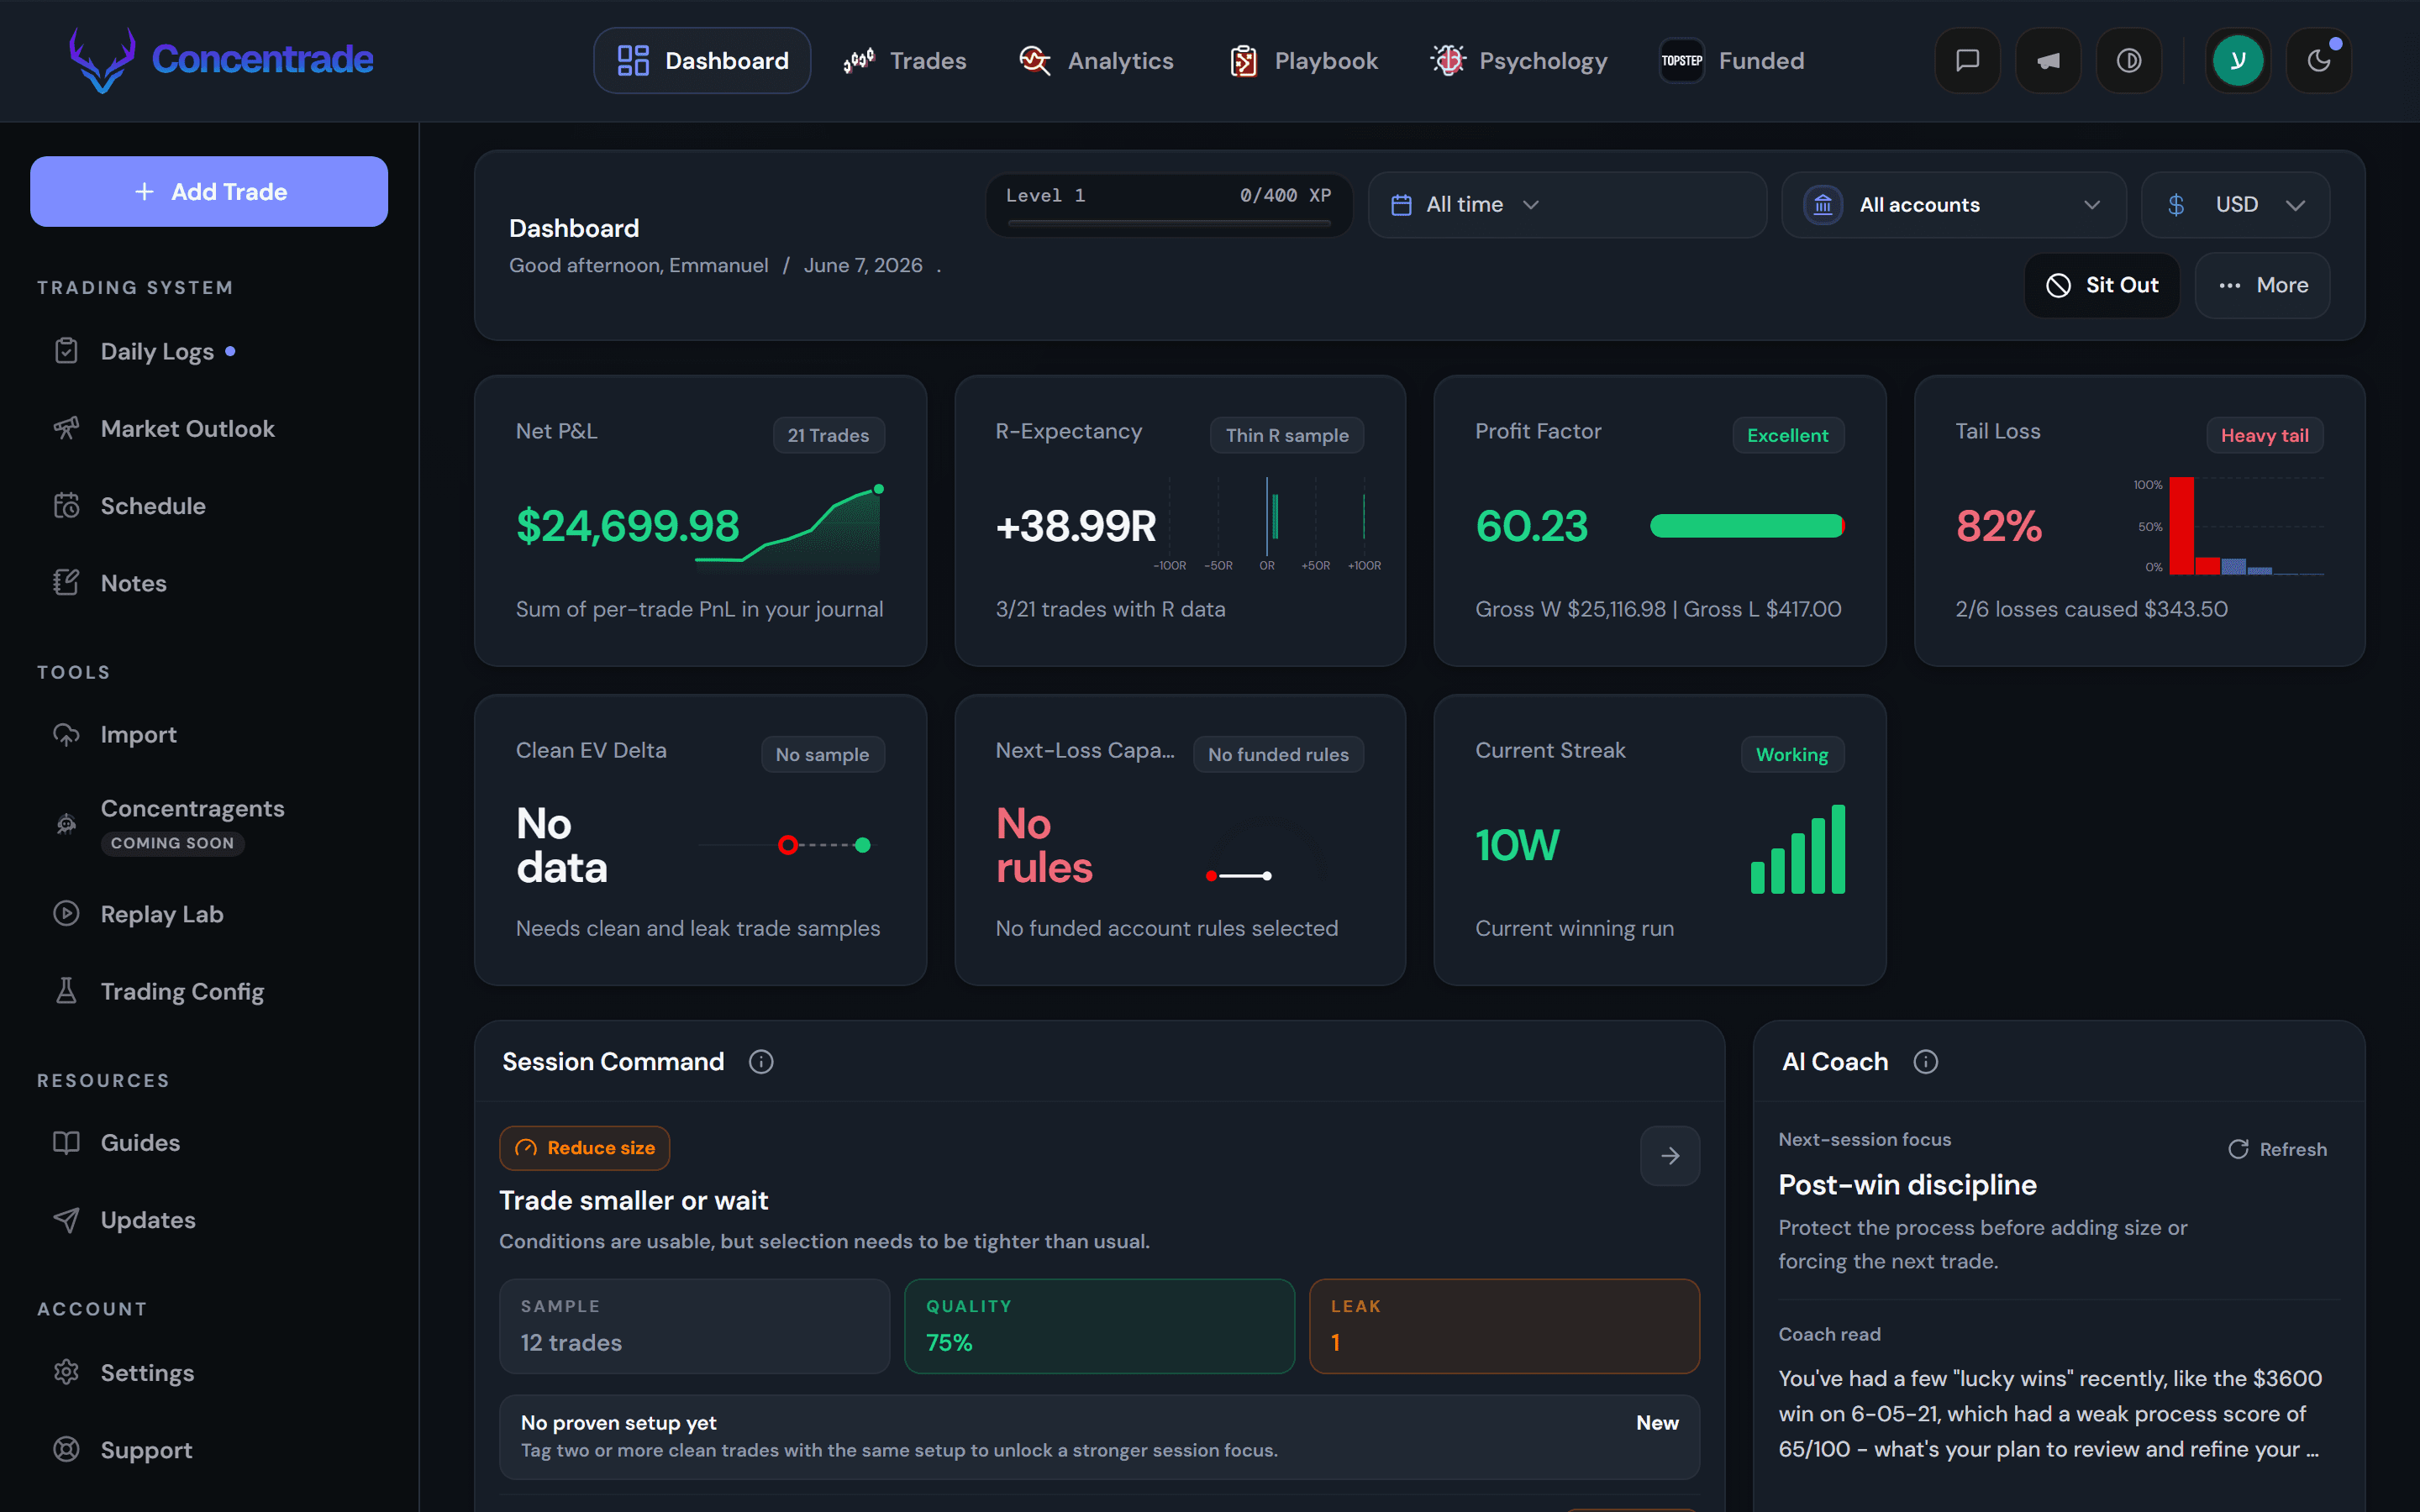Refresh the AI Coach focus
The height and width of the screenshot is (1512, 2420).
coord(2277,1150)
